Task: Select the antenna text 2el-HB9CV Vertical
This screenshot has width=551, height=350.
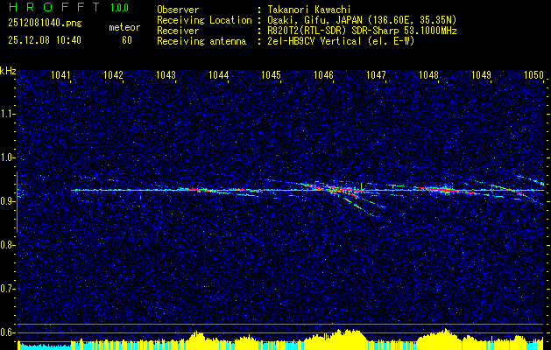Action: click(314, 41)
